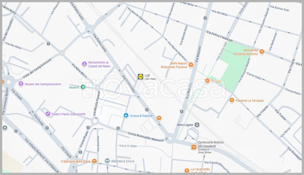Click the Pizzeria La Terrazza restaurant icon
The image size is (304, 175).
pyautogui.click(x=232, y=100)
